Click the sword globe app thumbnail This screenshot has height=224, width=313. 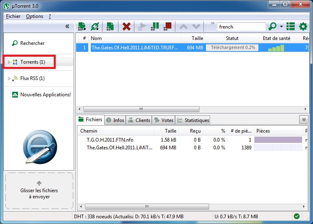point(40,147)
